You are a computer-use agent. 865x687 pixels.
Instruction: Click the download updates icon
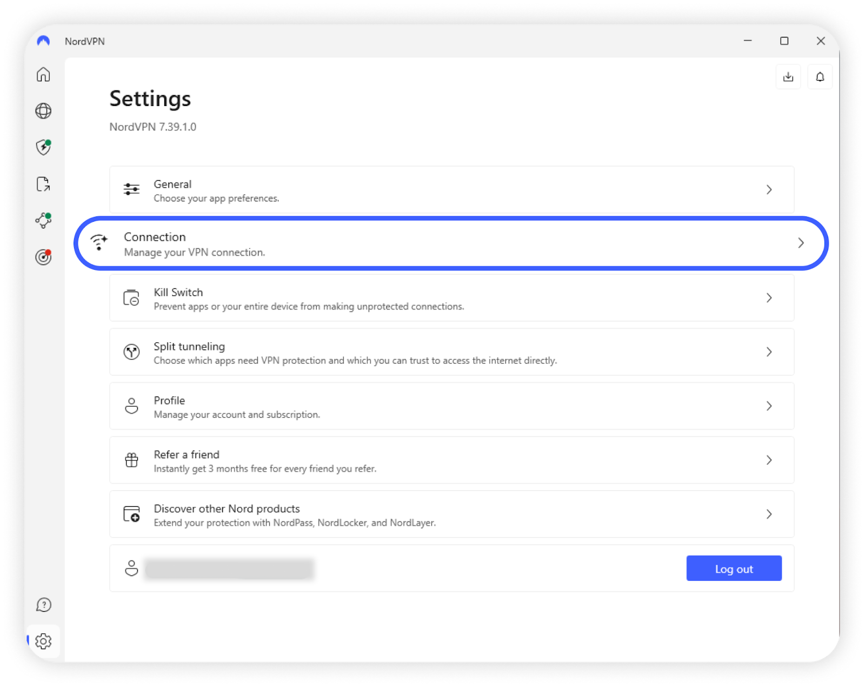788,77
